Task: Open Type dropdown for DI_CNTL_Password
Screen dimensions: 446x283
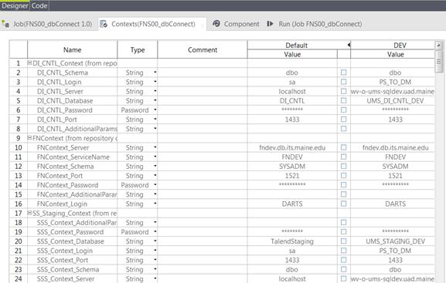Action: pyautogui.click(x=155, y=109)
